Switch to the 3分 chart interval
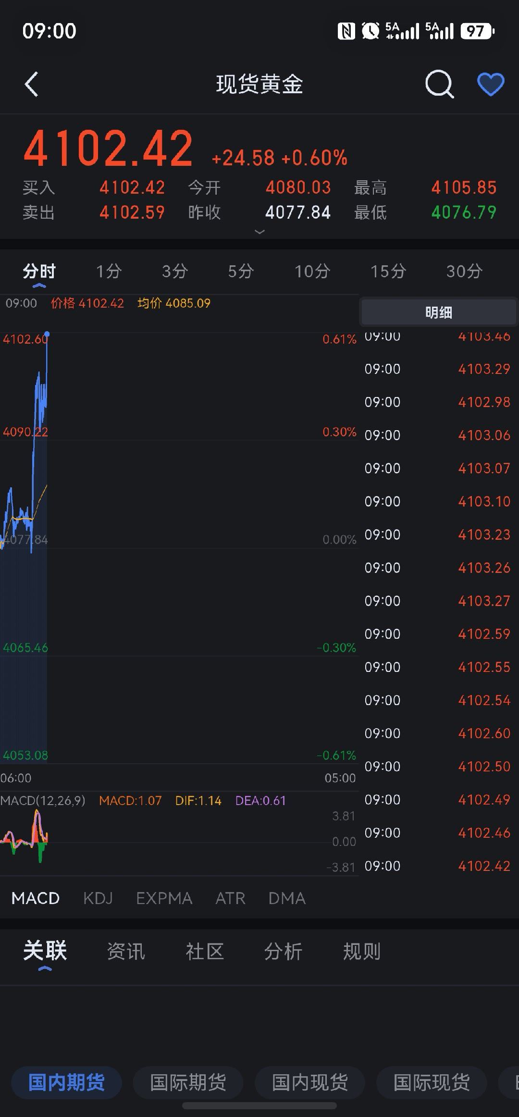This screenshot has height=1117, width=519. coord(175,271)
